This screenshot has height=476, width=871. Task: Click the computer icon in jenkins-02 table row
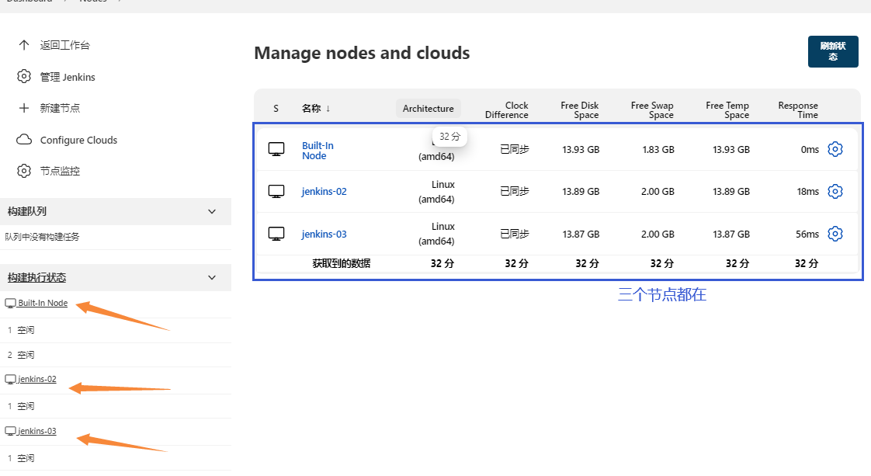[x=276, y=191]
